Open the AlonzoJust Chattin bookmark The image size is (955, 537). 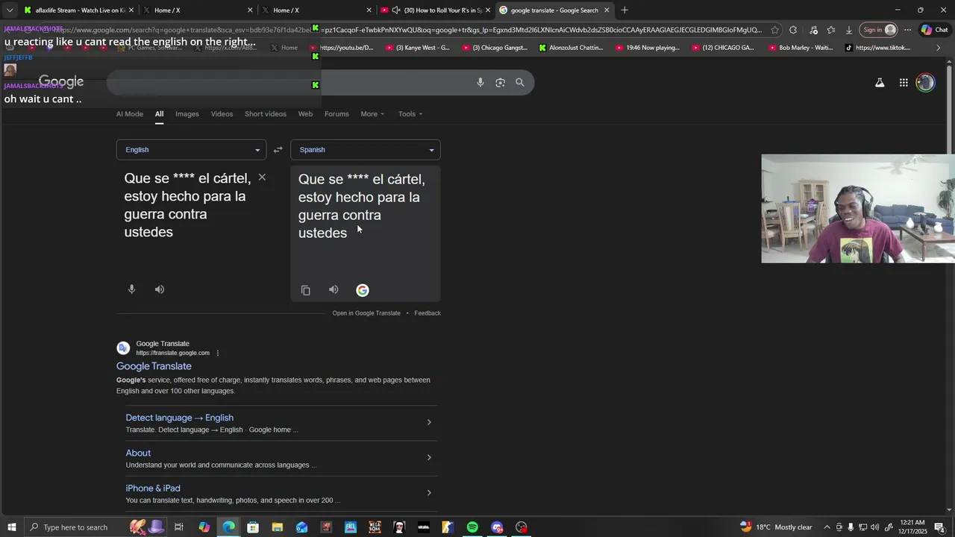571,48
